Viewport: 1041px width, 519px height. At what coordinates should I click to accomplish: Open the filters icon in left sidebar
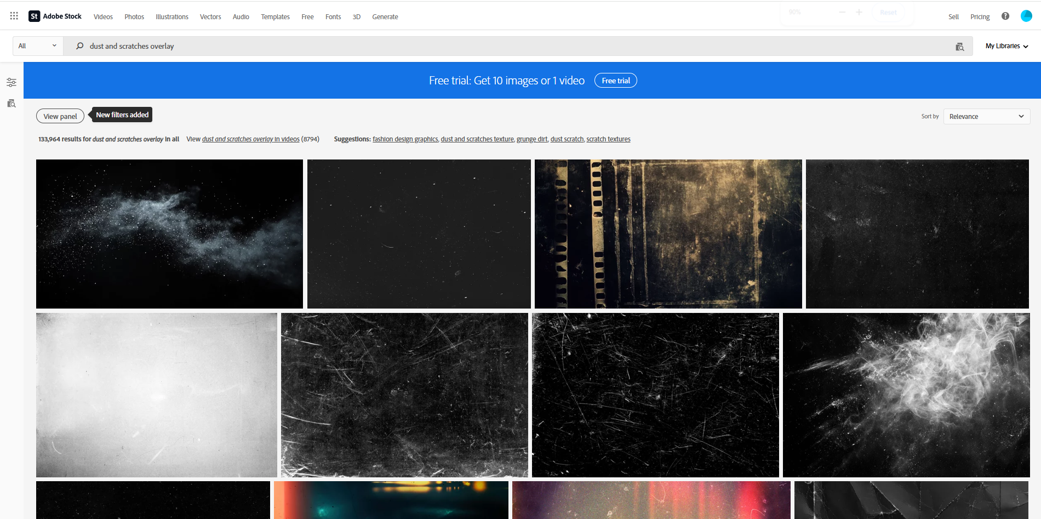11,82
